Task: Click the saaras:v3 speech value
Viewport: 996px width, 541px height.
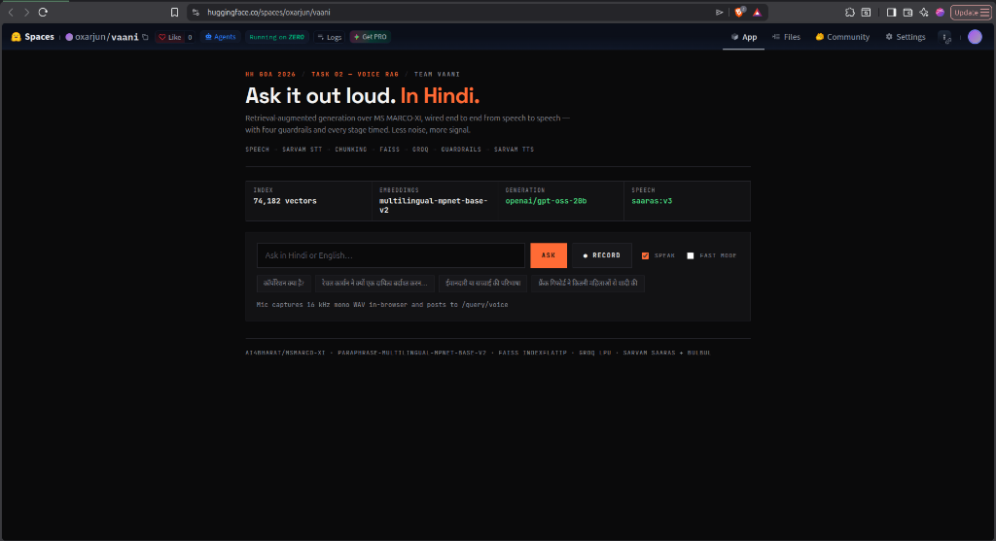Action: [x=652, y=201]
